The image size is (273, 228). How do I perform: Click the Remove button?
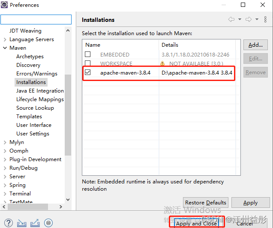tap(255, 72)
